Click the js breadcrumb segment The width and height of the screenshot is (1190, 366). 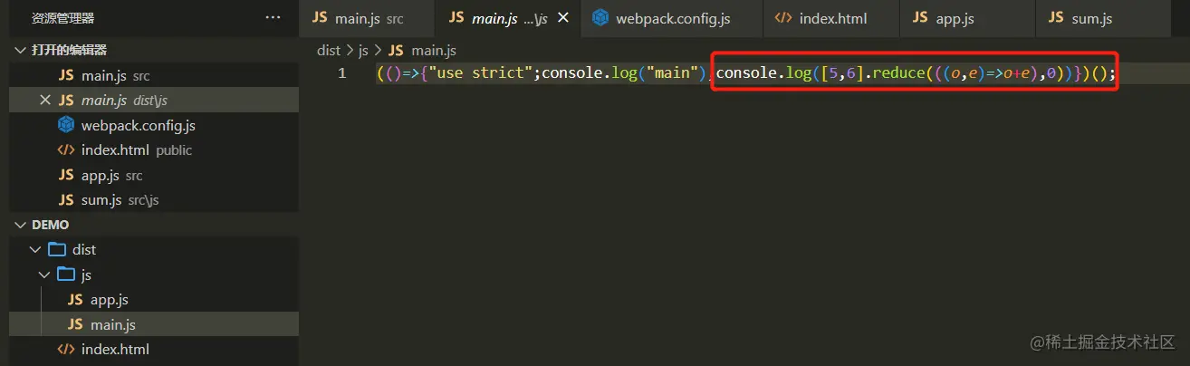(x=363, y=51)
